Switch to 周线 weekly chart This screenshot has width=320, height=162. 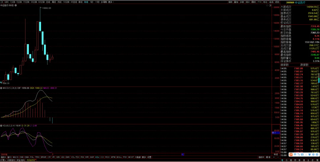coord(54,2)
